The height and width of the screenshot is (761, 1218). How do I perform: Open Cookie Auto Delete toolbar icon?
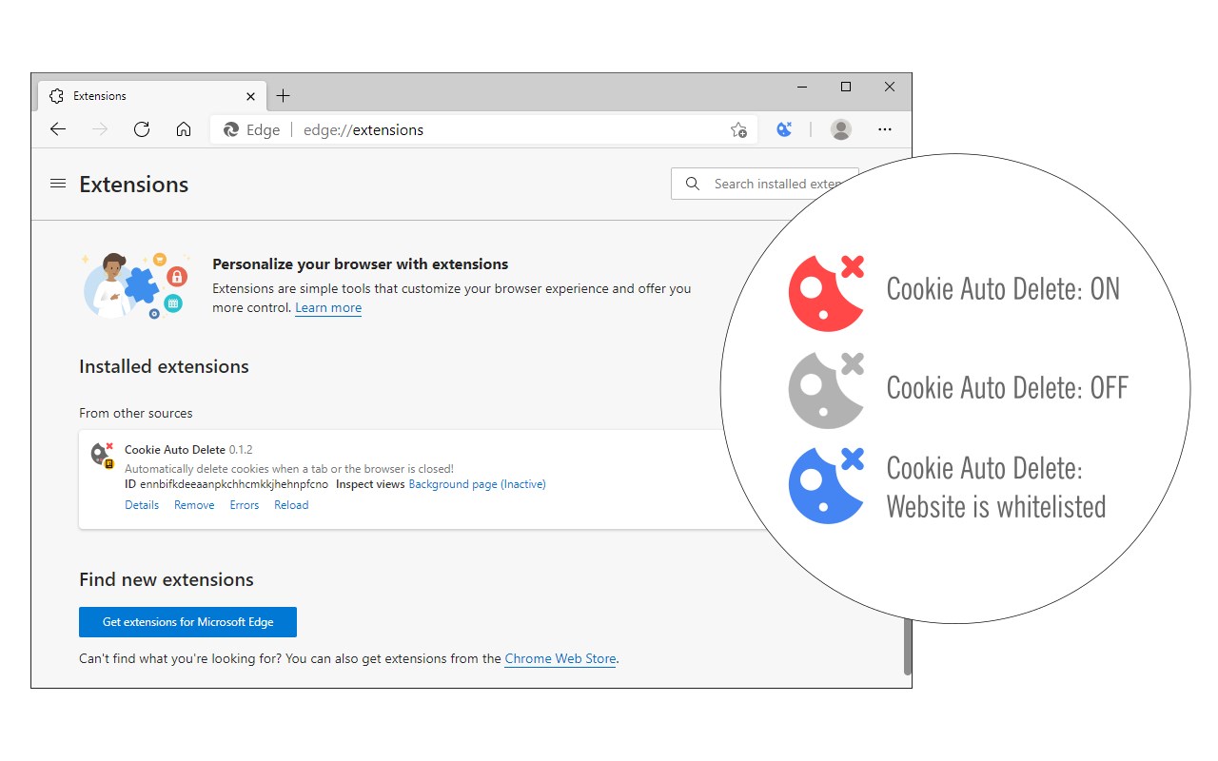pos(784,129)
